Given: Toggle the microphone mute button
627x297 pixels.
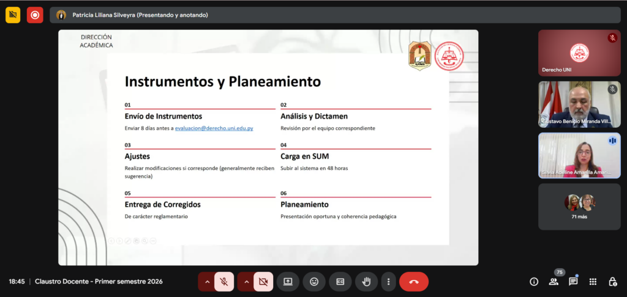Looking at the screenshot, I should click(224, 282).
